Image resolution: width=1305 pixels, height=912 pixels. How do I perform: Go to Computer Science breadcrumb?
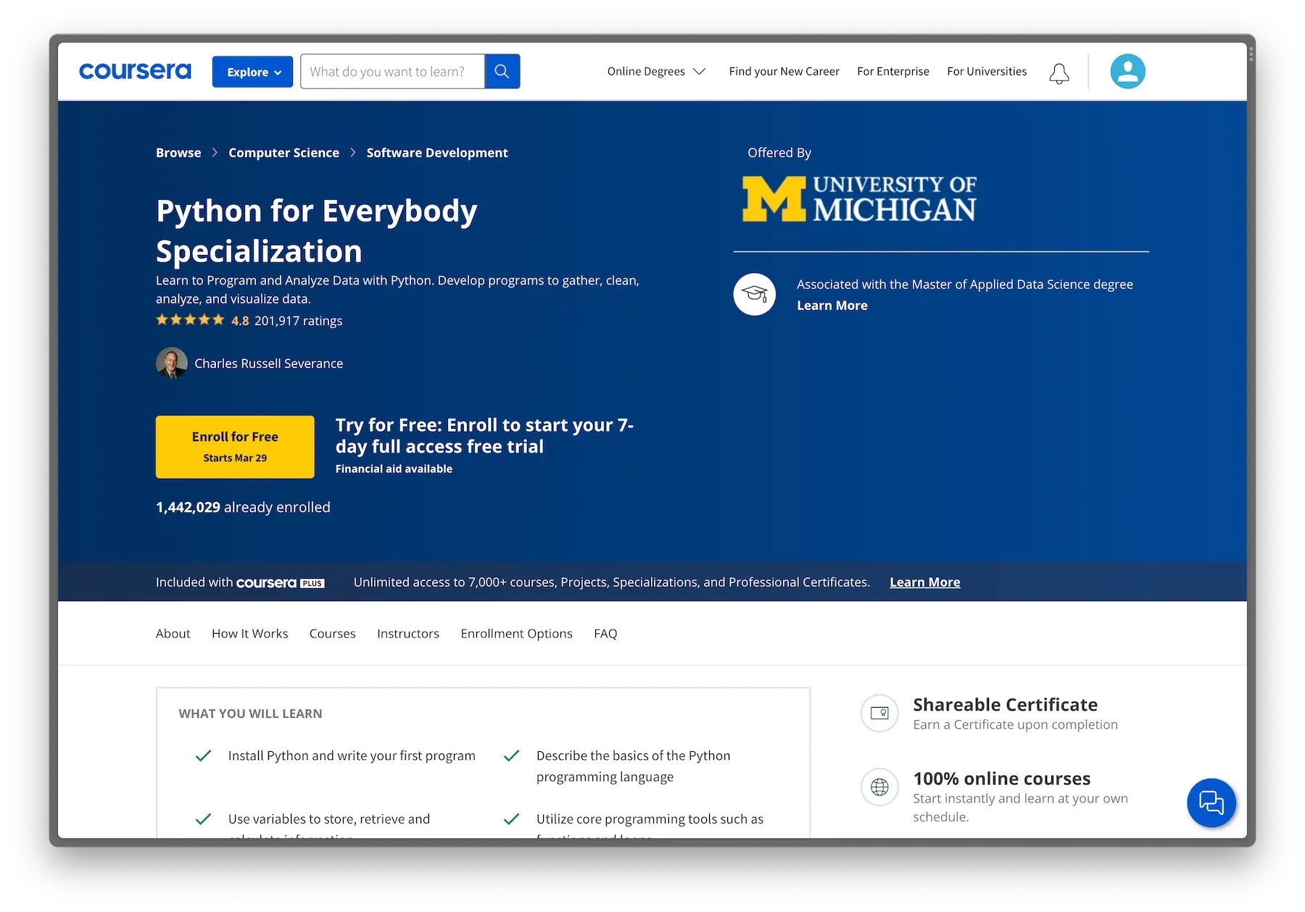pyautogui.click(x=283, y=153)
